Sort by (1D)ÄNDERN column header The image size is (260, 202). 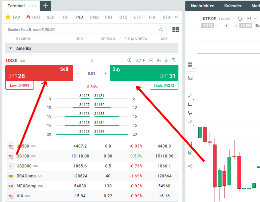(136, 39)
